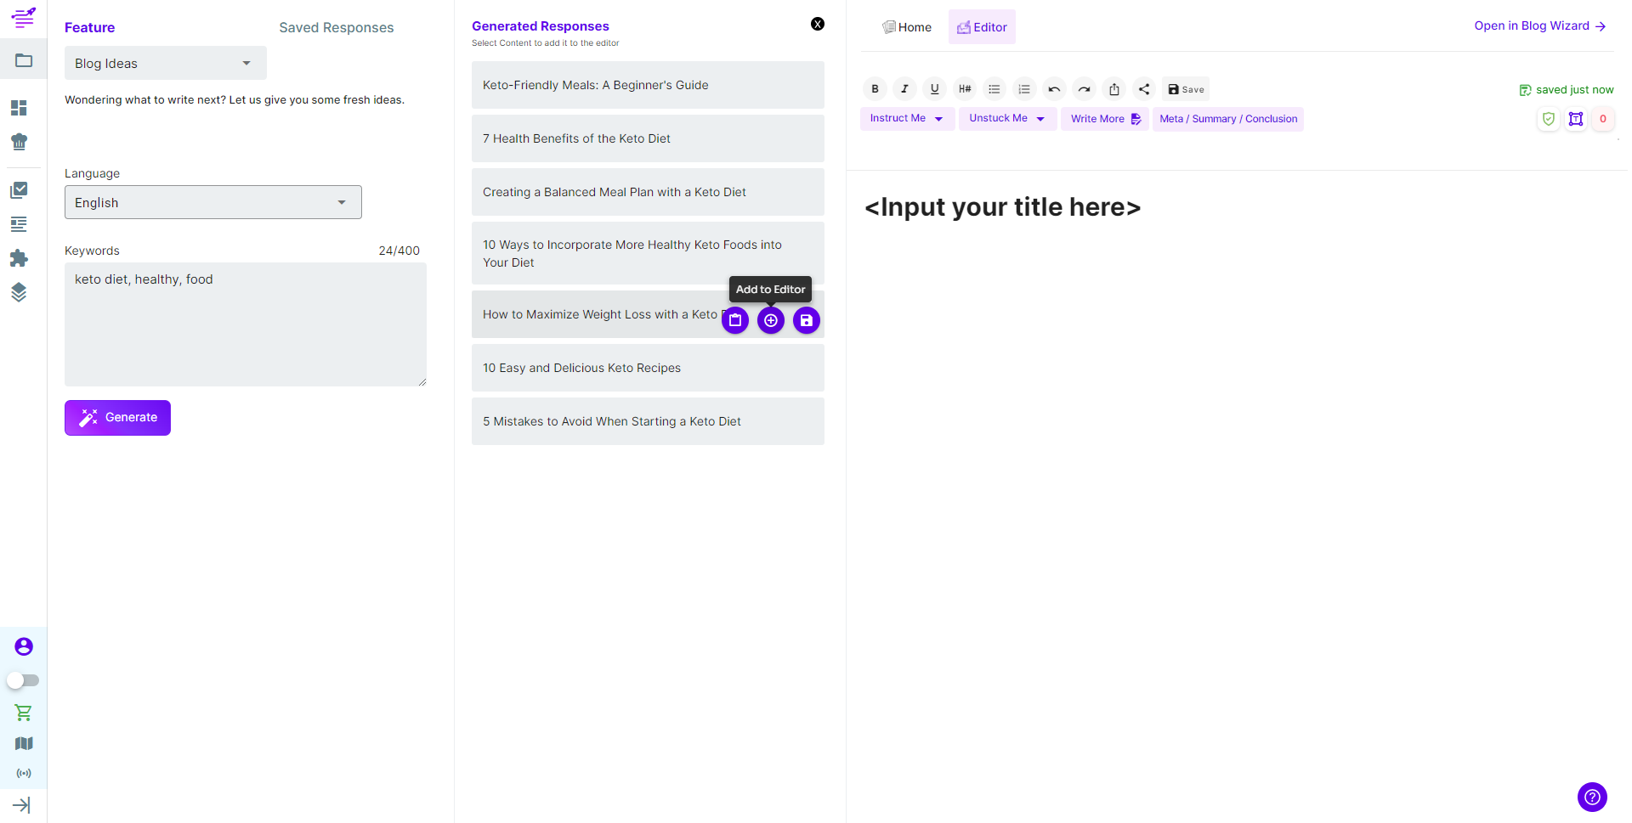The width and height of the screenshot is (1632, 823).
Task: Click the Save button in editor toolbar
Action: 1186,89
